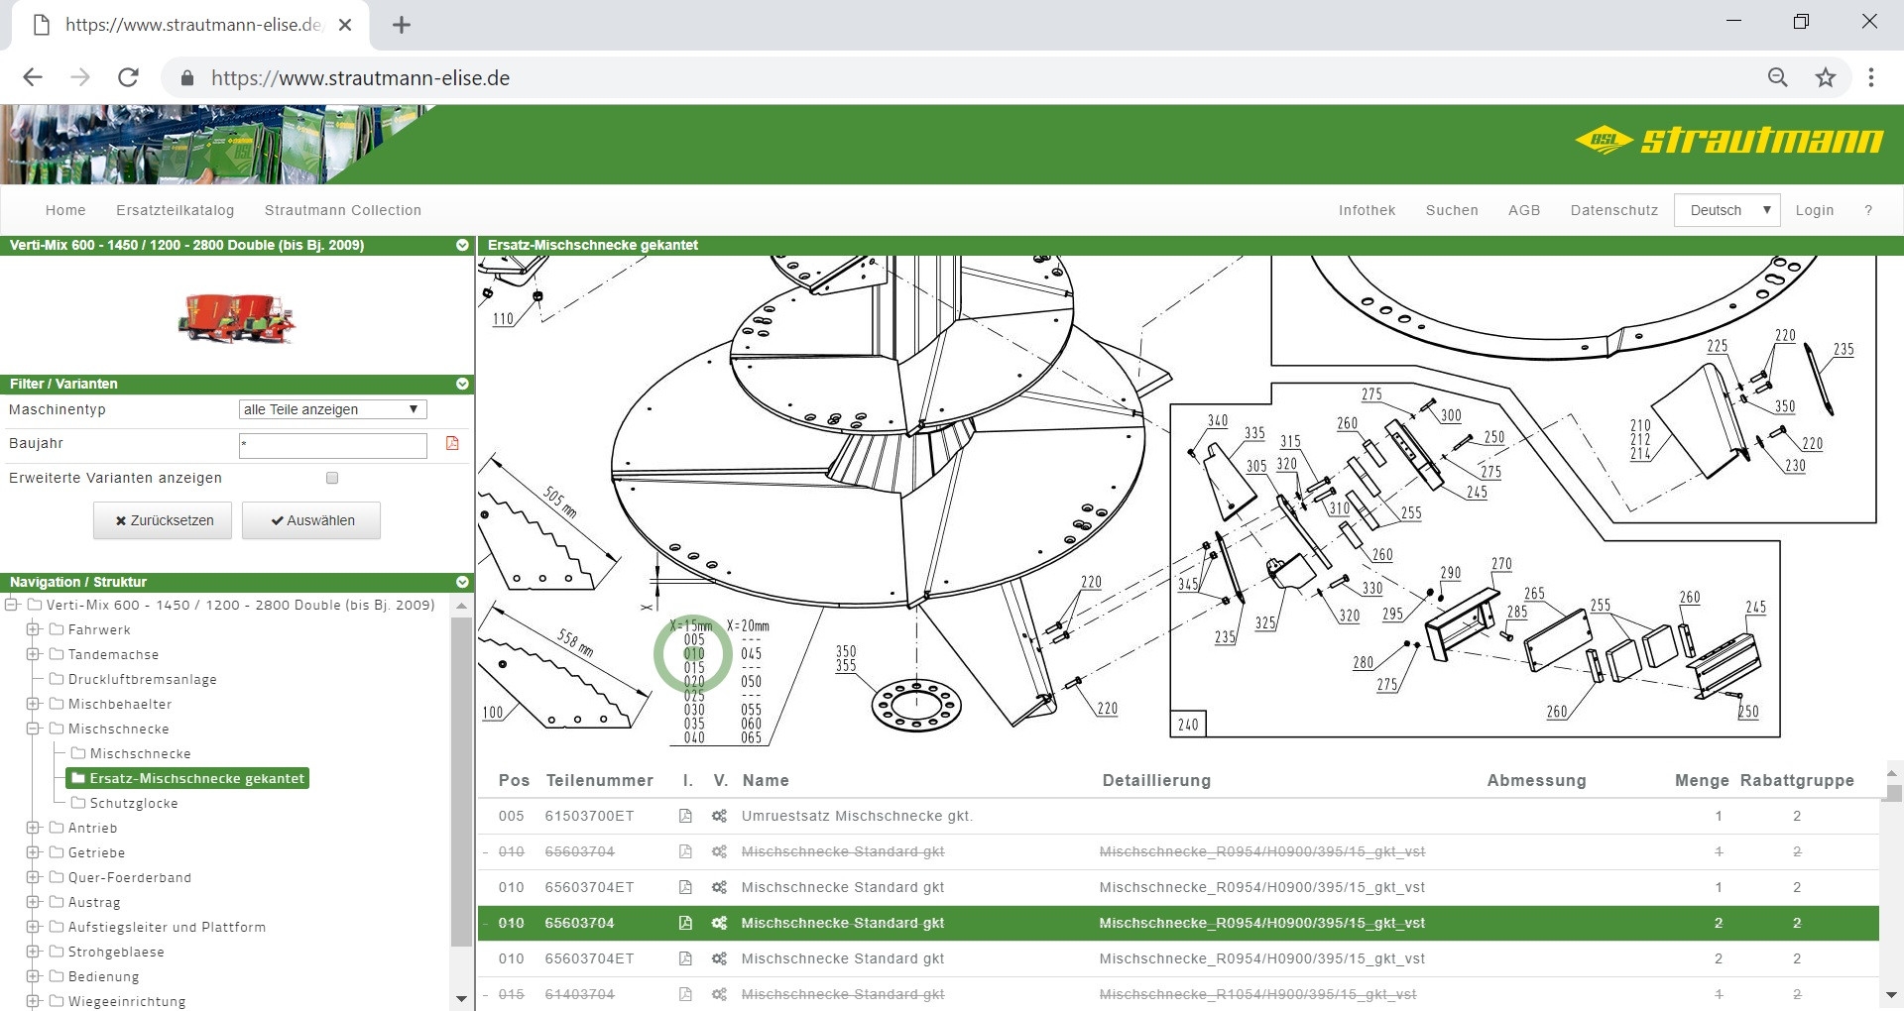Open the Infothek menu item
1904x1011 pixels.
[1367, 210]
